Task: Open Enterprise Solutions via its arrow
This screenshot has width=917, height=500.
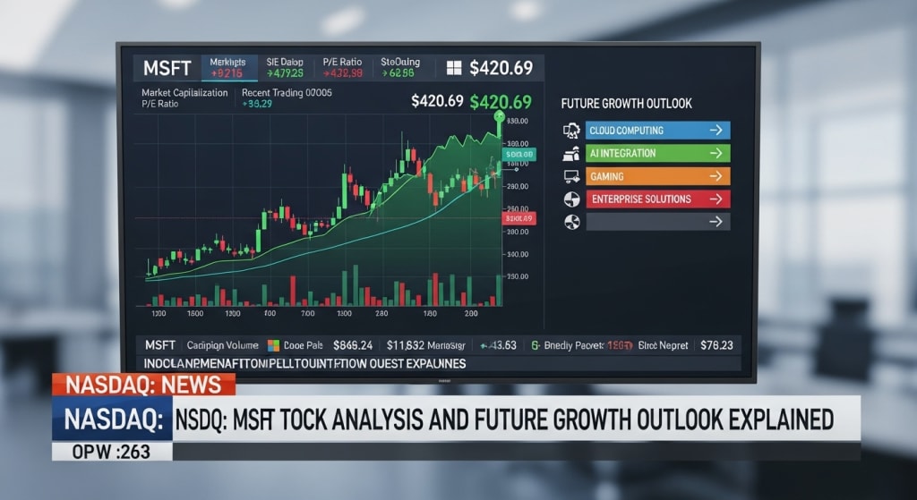Action: point(716,199)
